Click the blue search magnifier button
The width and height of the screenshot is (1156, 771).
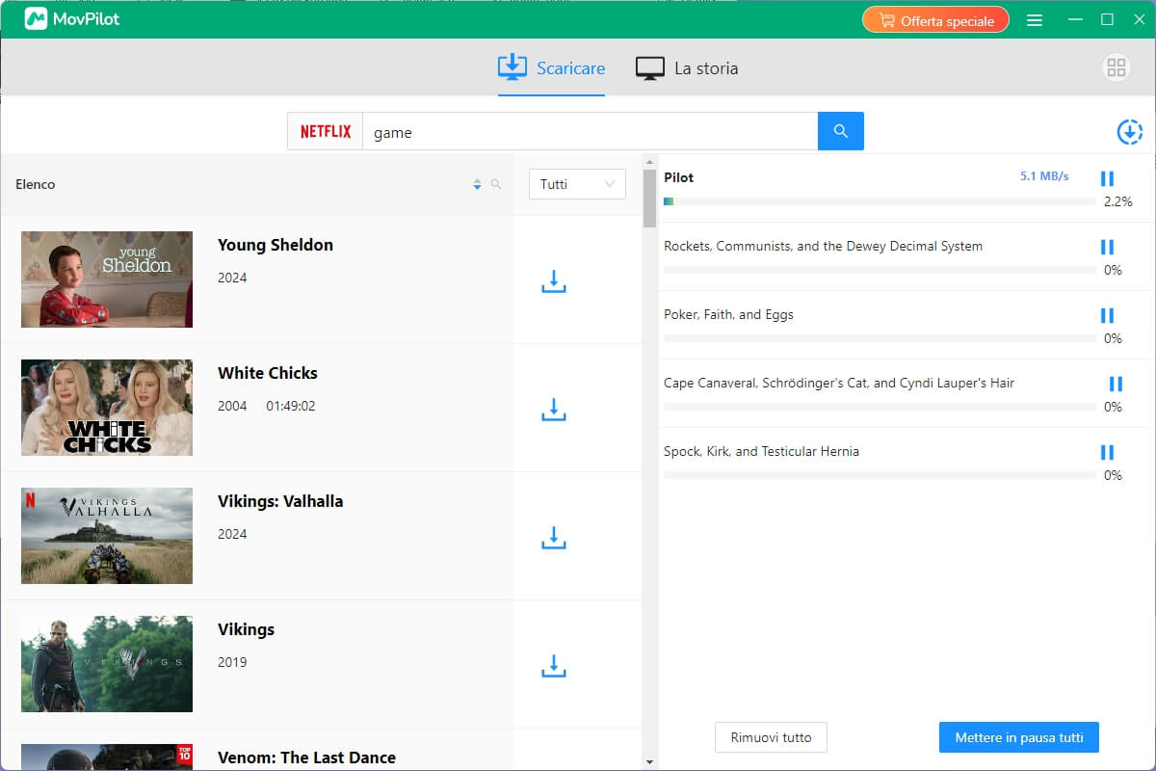[x=840, y=131]
